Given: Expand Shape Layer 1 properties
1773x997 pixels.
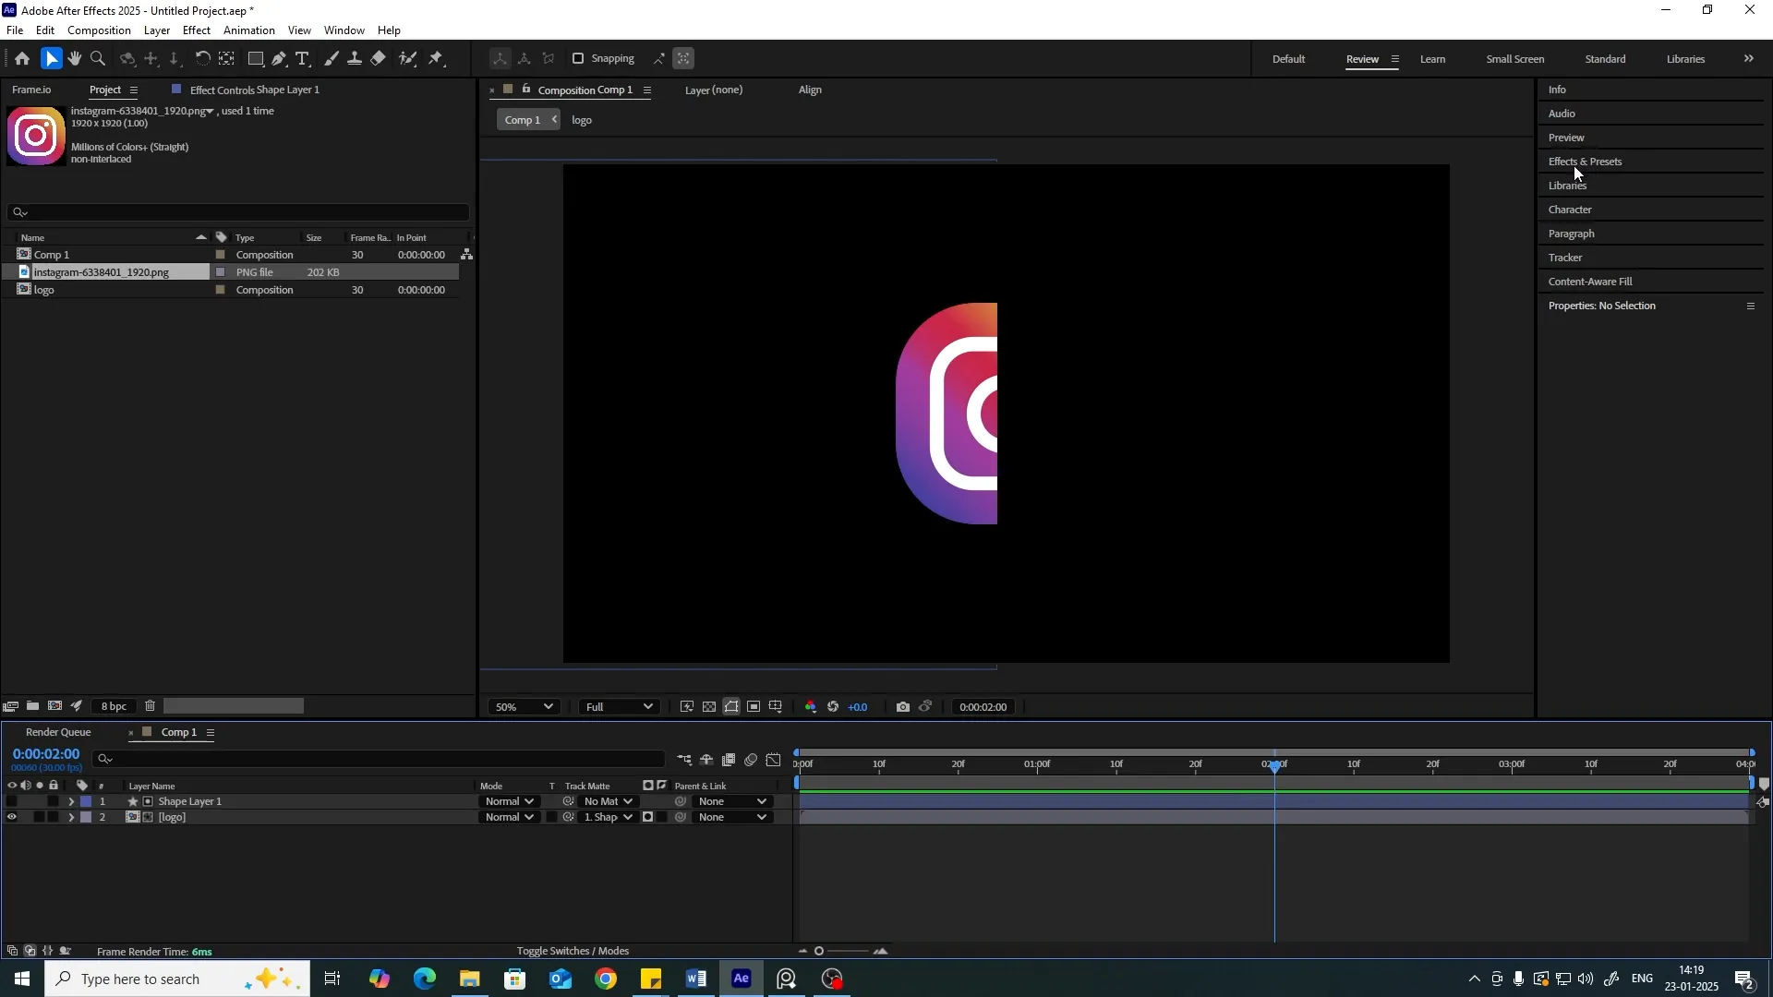Looking at the screenshot, I should coord(71,801).
